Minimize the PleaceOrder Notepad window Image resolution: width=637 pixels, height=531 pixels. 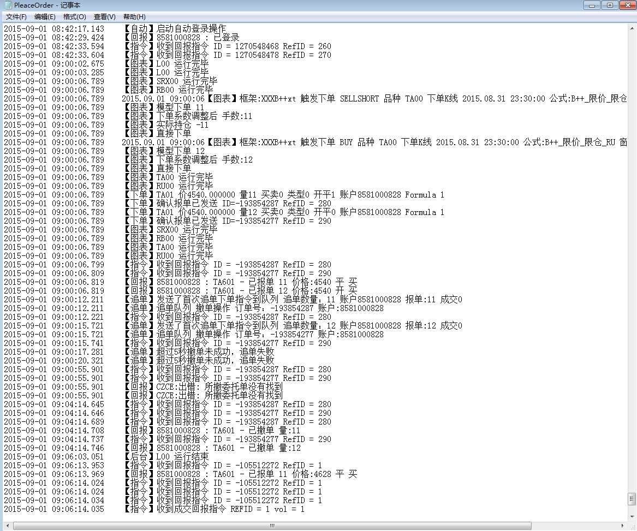pos(592,5)
